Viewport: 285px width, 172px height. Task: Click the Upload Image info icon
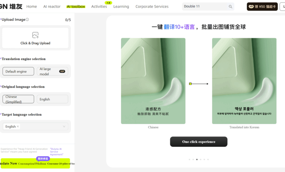(27, 20)
